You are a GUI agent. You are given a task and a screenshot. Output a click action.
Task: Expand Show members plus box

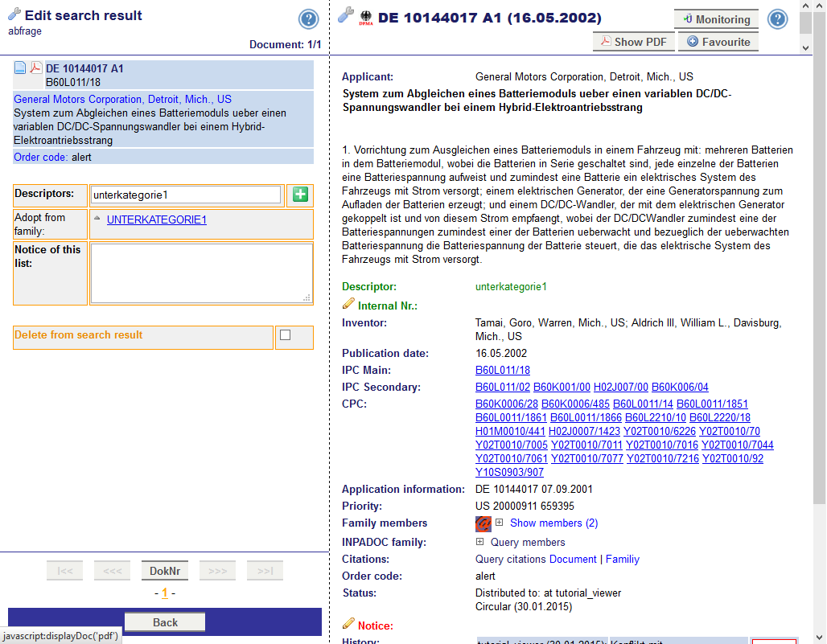click(x=499, y=523)
